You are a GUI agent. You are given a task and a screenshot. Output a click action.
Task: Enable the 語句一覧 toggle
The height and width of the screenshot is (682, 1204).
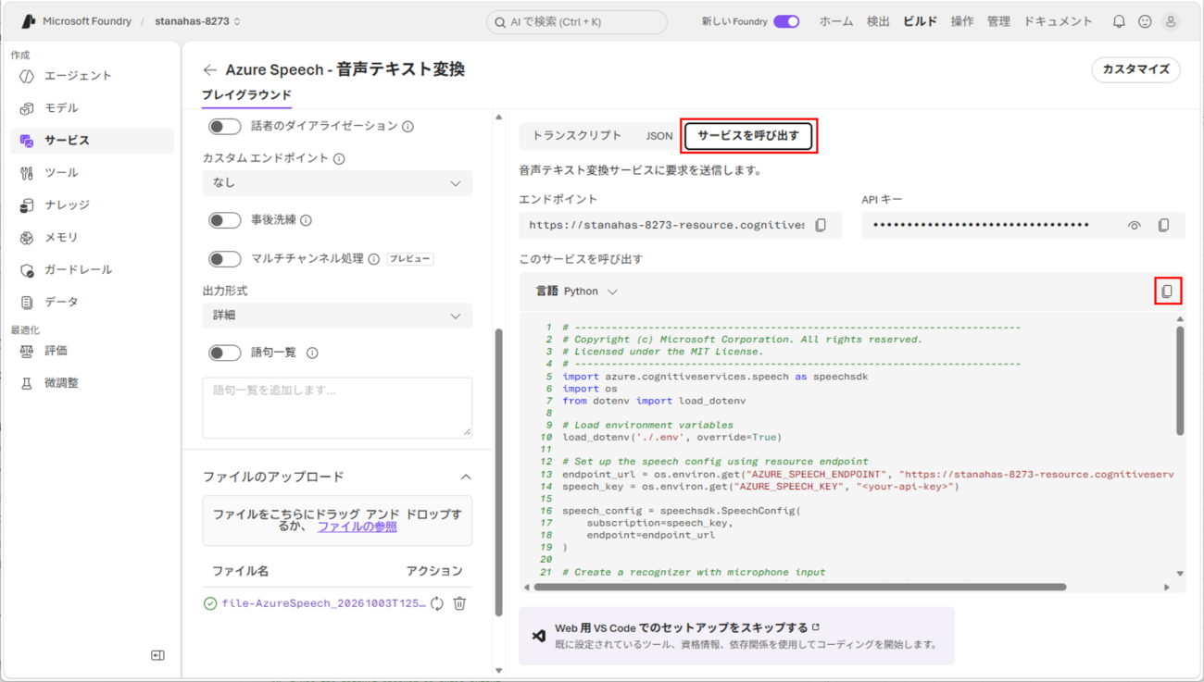click(224, 353)
